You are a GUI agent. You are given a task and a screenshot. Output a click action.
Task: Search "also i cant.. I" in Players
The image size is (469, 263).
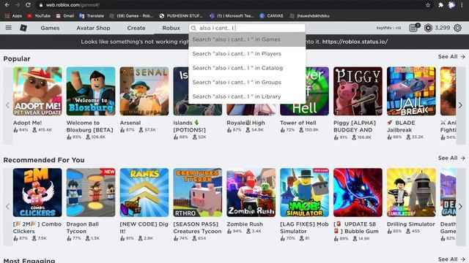247,53
